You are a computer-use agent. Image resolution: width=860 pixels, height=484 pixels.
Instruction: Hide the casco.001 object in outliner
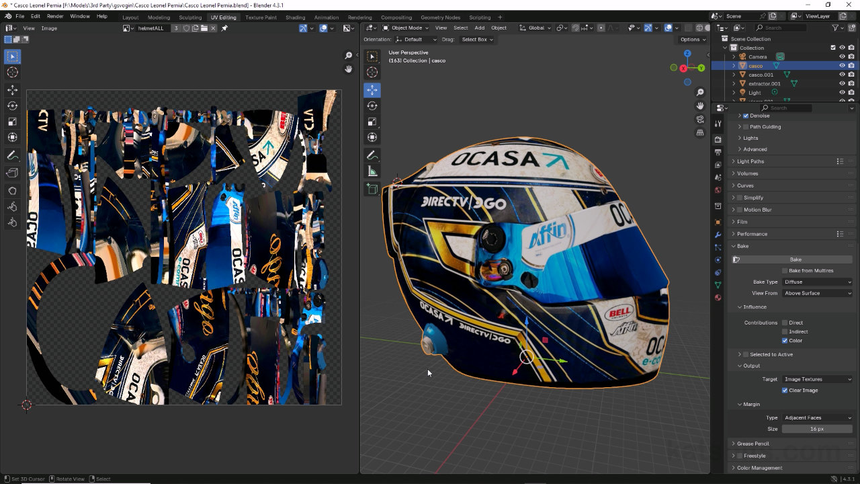point(842,75)
